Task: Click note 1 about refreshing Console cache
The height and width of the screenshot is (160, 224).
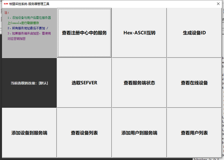Action: (29, 20)
